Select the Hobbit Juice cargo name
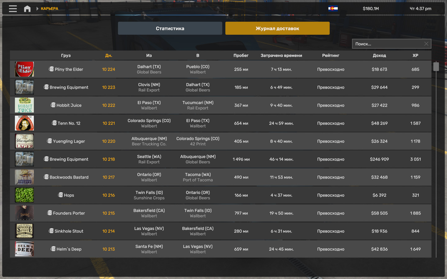447x279 pixels. click(69, 105)
